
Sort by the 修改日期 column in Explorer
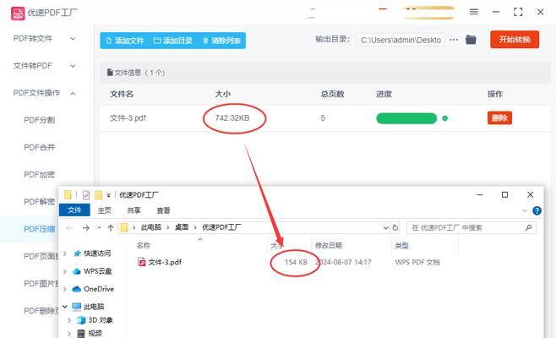pos(329,245)
